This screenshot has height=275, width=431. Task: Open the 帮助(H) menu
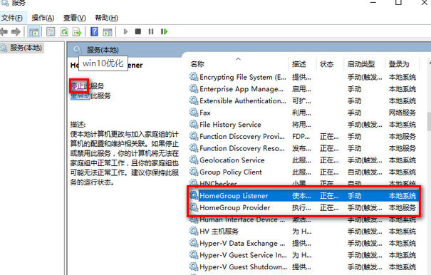(x=106, y=18)
